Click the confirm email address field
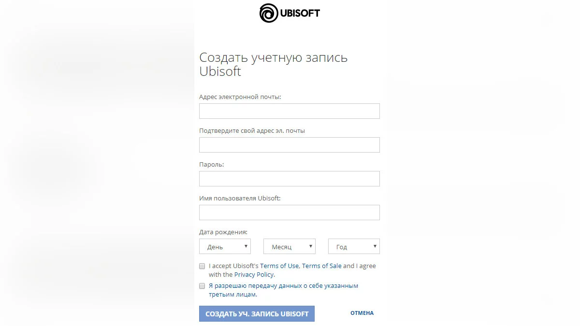The image size is (580, 326). tap(289, 145)
